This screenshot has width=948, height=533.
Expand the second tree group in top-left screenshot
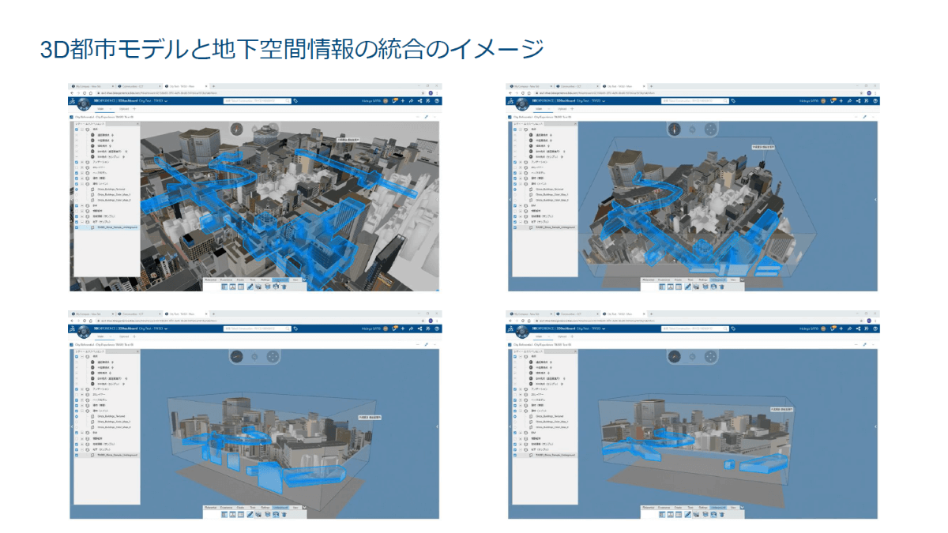82,162
